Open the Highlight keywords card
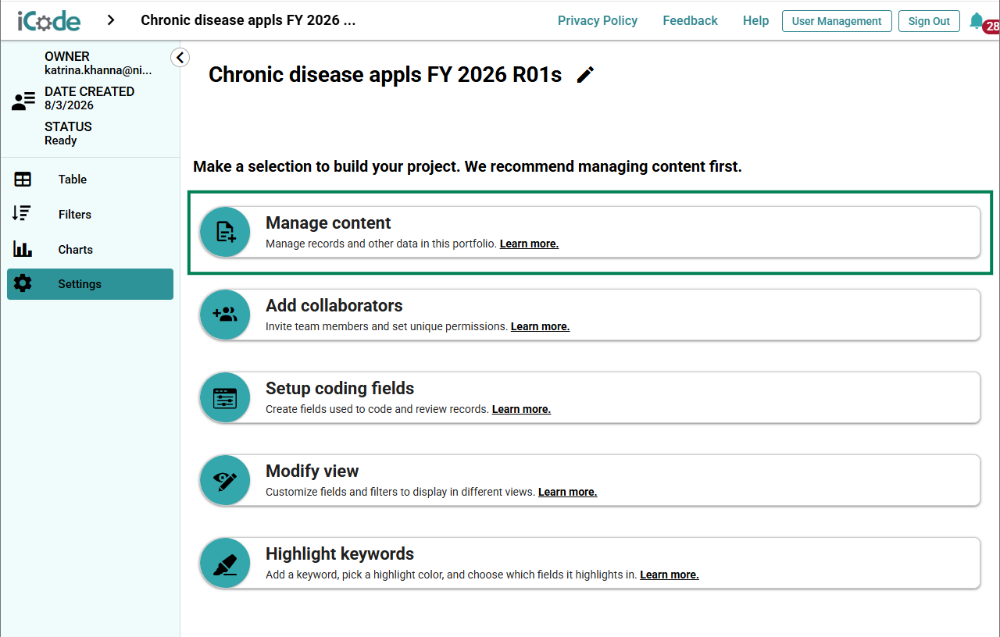This screenshot has height=637, width=1000. pyautogui.click(x=590, y=563)
